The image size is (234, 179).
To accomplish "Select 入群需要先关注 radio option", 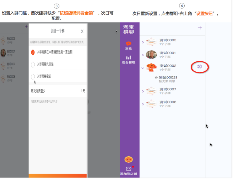I will (x=33, y=65).
